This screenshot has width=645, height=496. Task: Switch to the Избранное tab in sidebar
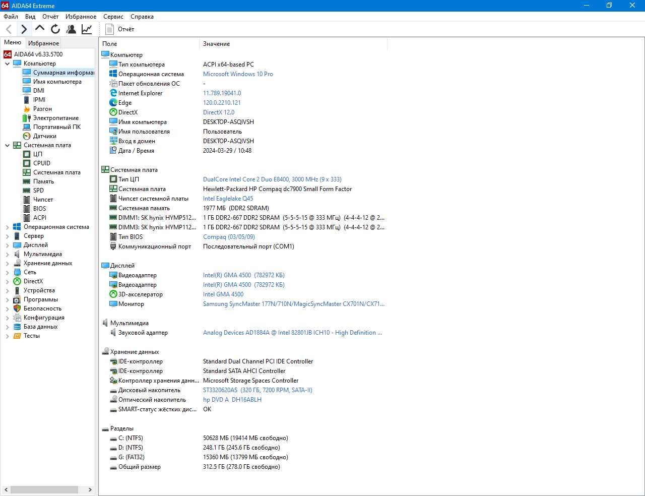(x=43, y=43)
